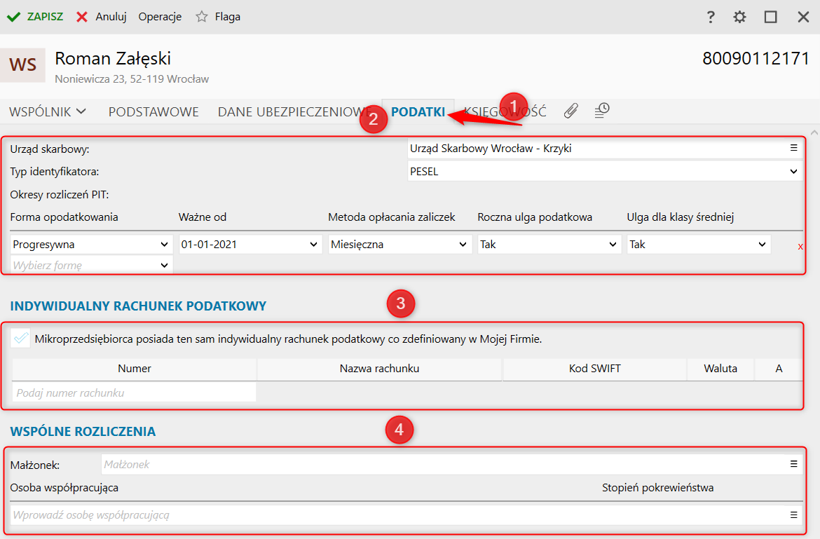Click the Nazwa rachunku column header
The image size is (820, 539).
click(379, 369)
